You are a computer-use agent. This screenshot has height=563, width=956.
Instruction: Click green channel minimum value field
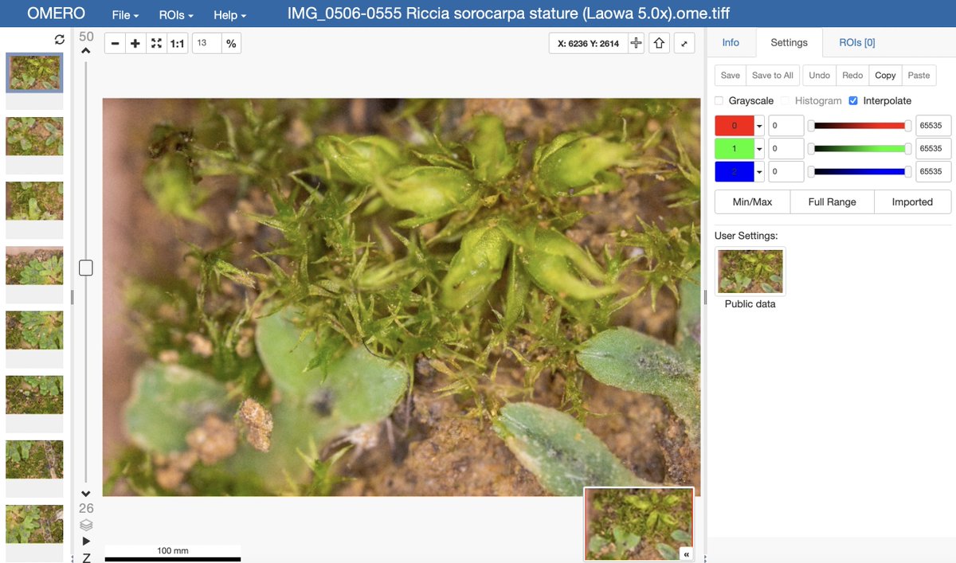[786, 148]
